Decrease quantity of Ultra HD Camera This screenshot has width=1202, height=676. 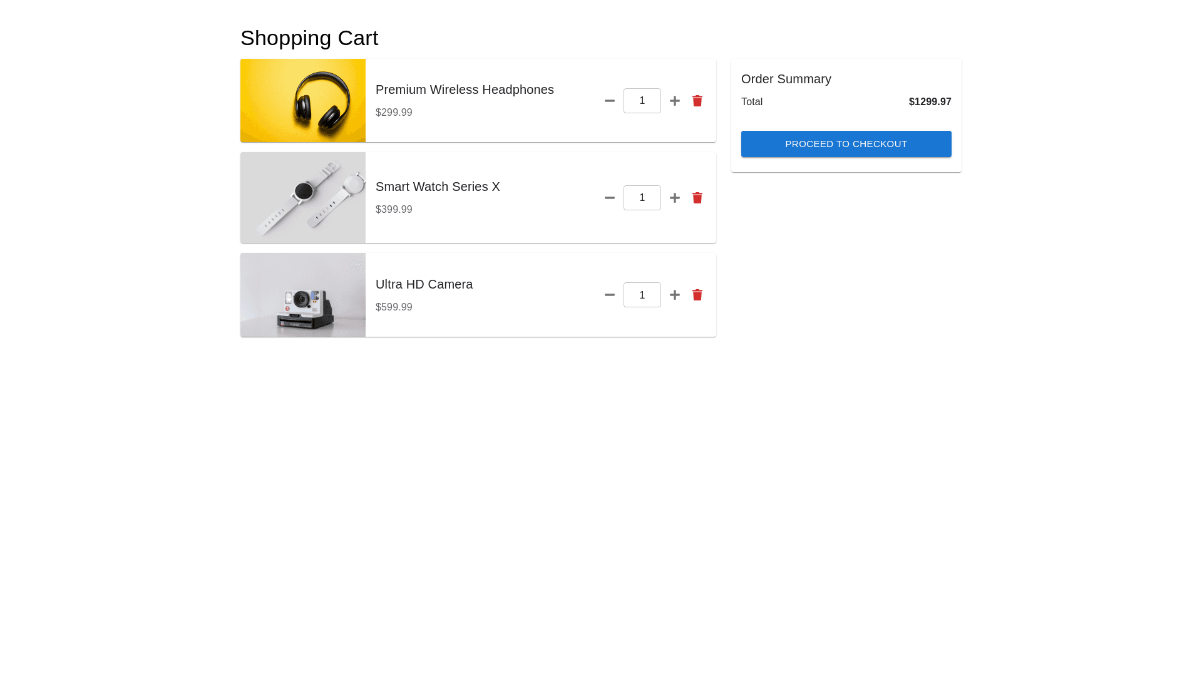point(609,295)
